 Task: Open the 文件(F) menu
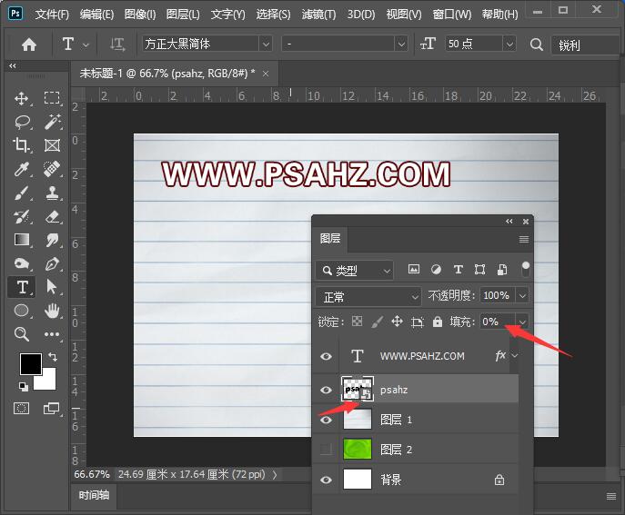52,15
